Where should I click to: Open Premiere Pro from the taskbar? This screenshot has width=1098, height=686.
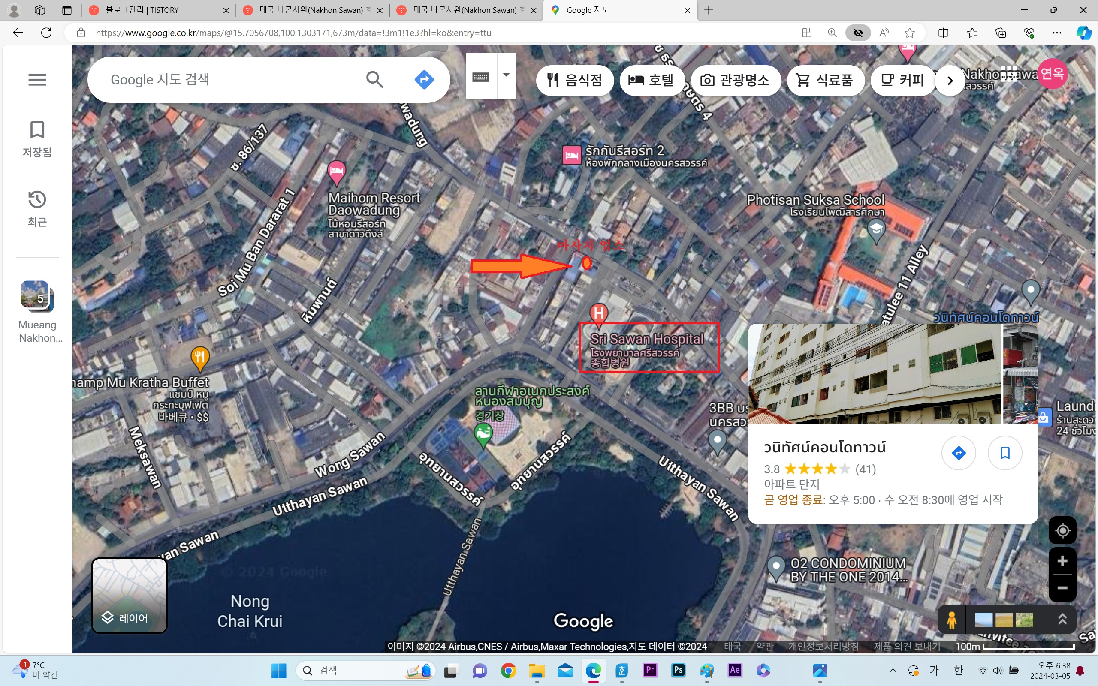650,670
